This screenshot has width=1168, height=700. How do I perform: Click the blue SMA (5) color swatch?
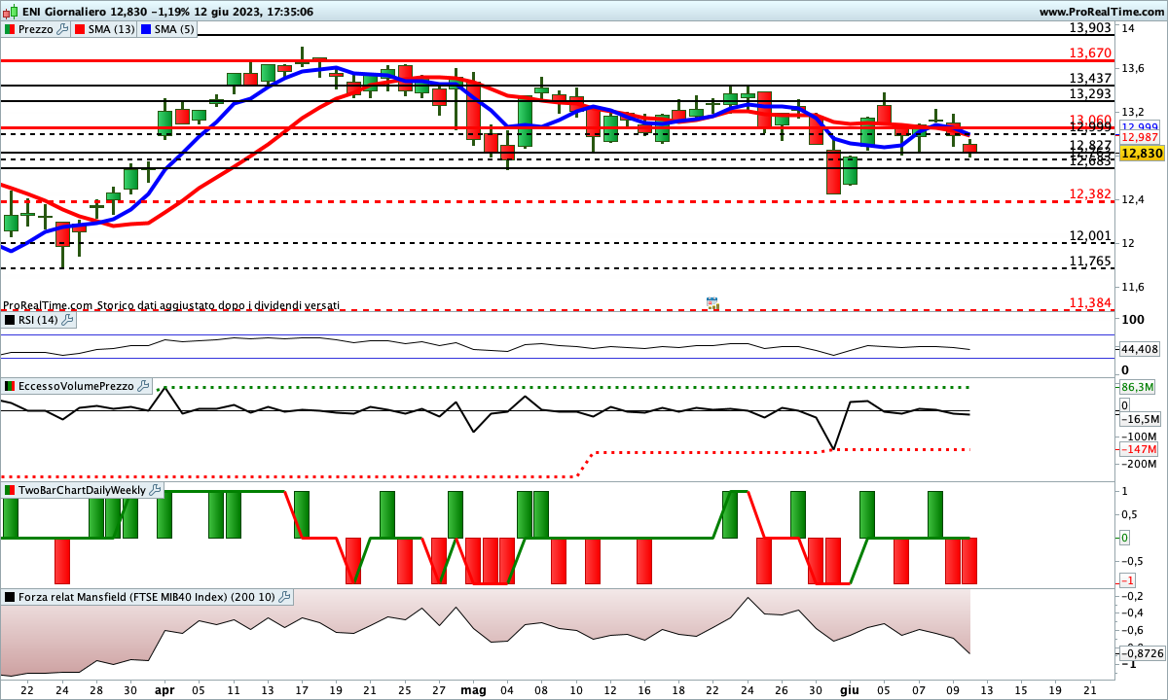pos(147,29)
